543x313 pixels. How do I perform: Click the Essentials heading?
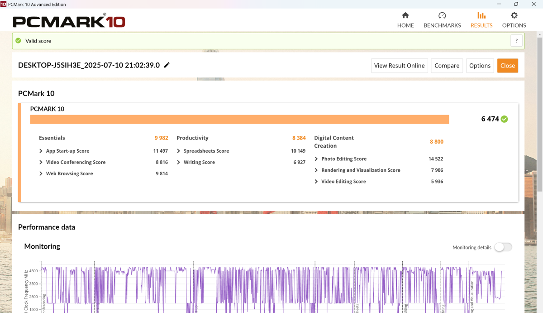pyautogui.click(x=52, y=138)
